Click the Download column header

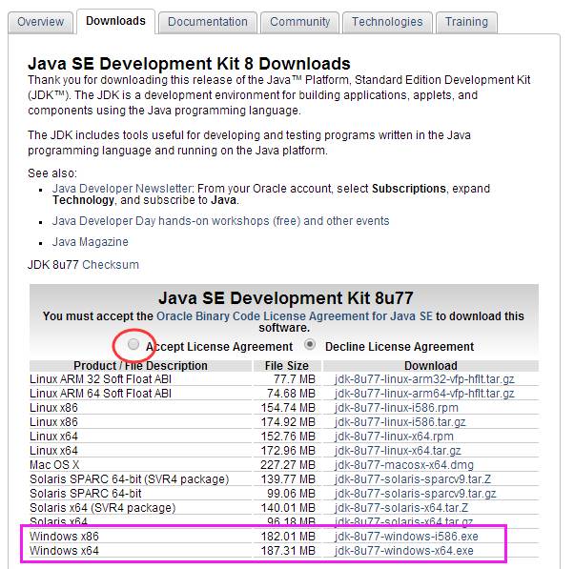tap(431, 366)
